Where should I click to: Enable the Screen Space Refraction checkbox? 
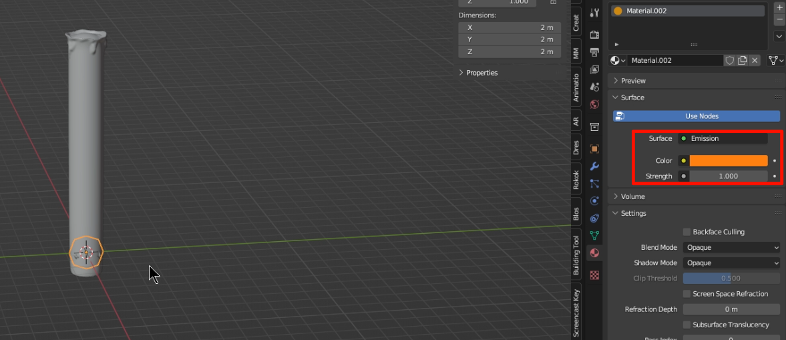click(686, 293)
